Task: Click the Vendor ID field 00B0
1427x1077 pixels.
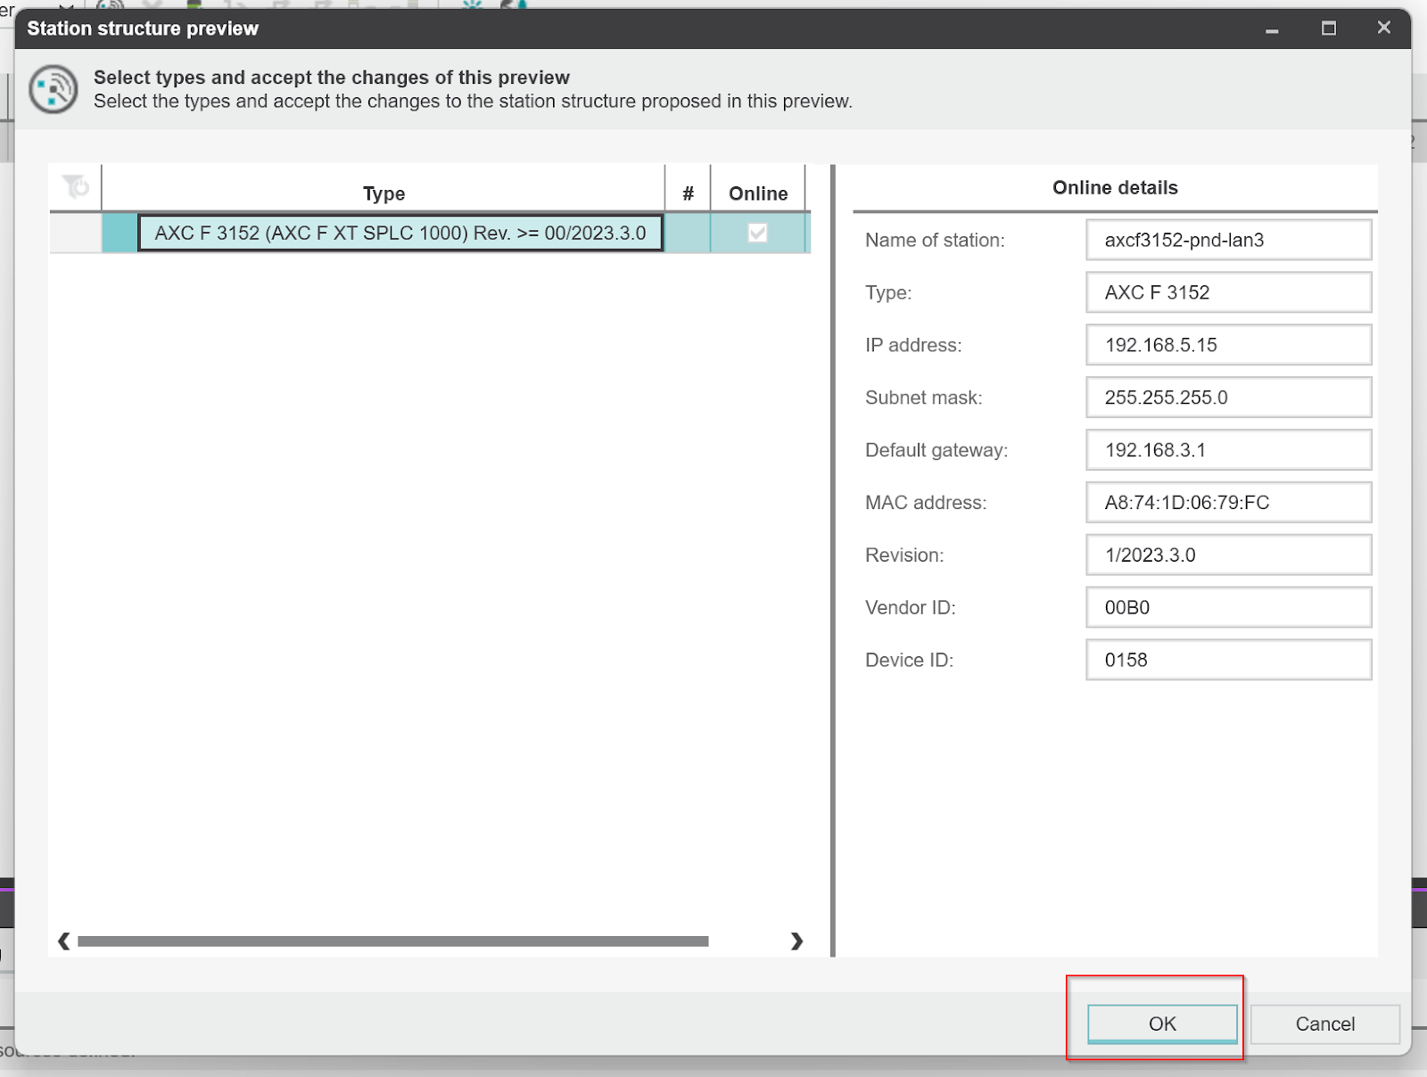Action: pos(1228,607)
